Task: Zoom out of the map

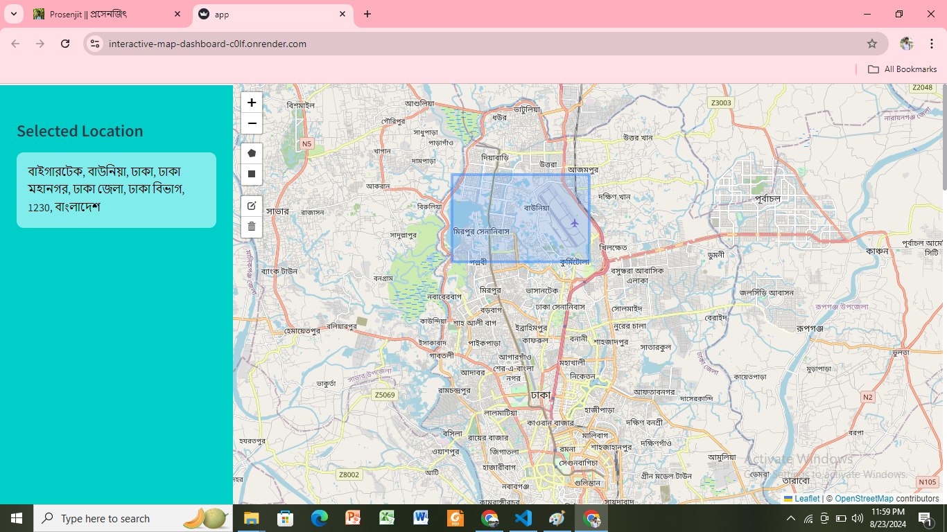Action: pos(252,123)
